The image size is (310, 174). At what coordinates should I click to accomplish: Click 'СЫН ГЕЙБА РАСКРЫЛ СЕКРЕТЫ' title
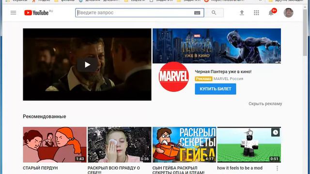click(x=178, y=170)
